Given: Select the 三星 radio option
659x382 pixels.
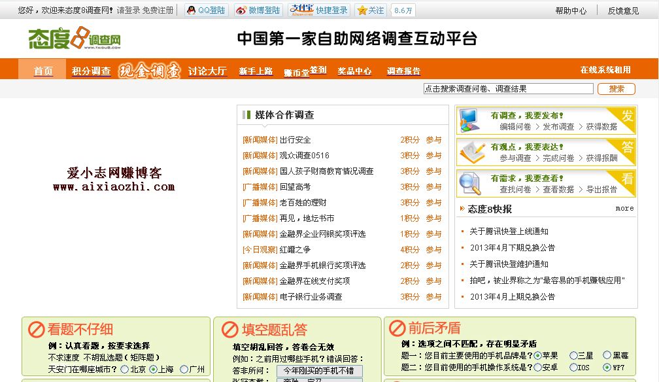Looking at the screenshot, I should click(573, 355).
